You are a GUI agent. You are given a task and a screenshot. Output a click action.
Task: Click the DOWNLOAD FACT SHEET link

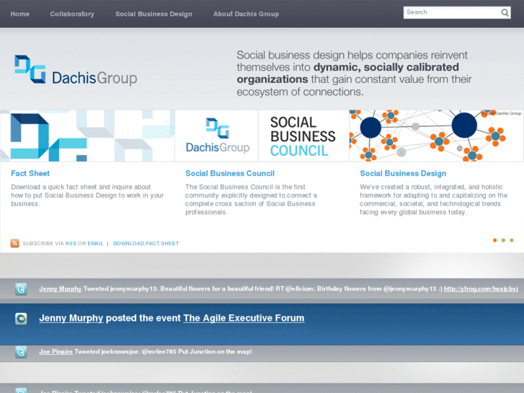[146, 244]
